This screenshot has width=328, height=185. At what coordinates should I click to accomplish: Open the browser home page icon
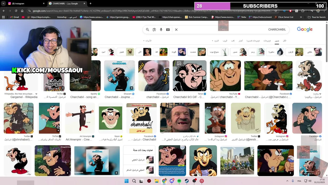coord(22,11)
